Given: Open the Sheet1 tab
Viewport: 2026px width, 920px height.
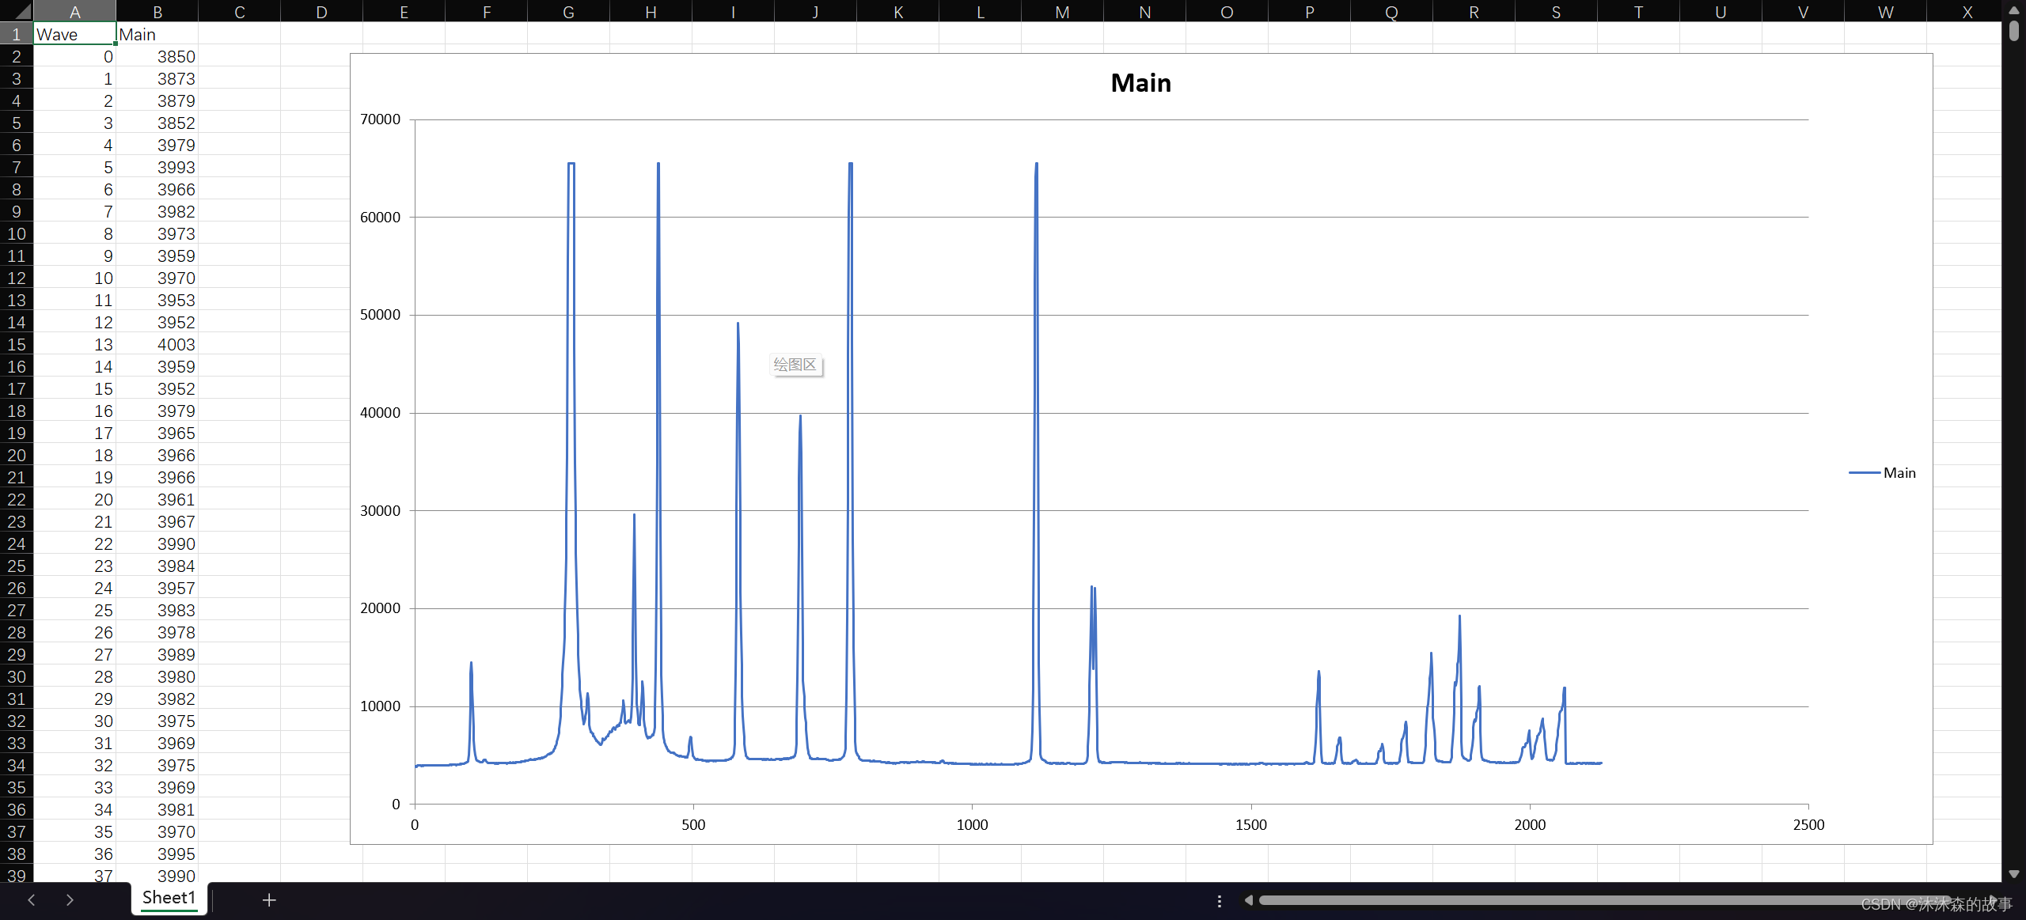Looking at the screenshot, I should (x=169, y=898).
